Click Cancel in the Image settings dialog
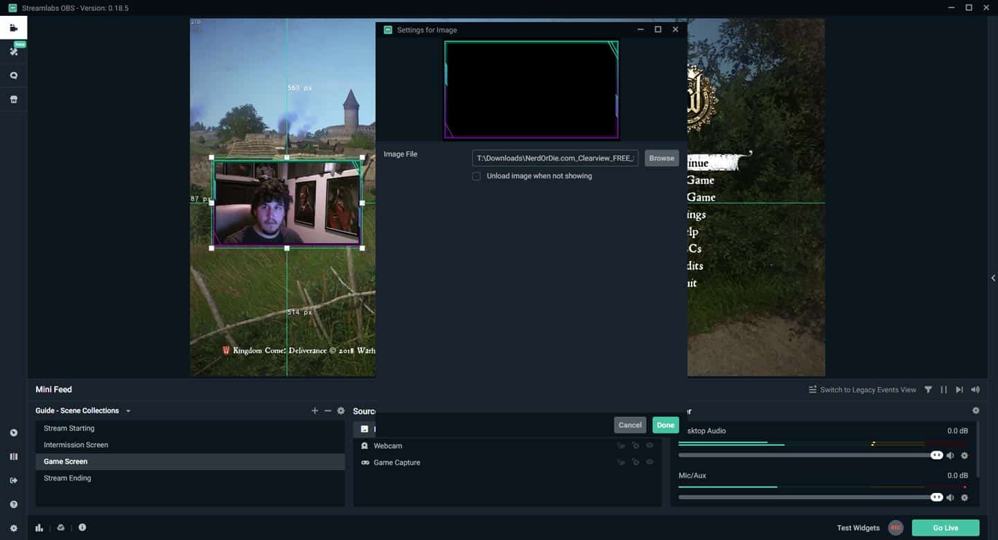This screenshot has width=998, height=540. [x=630, y=425]
